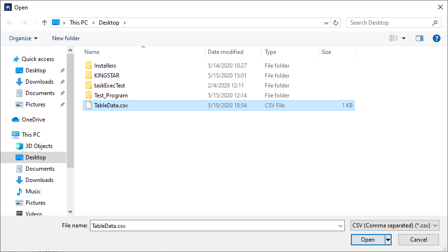The image size is (448, 252).
Task: Sort by the Date modified column header
Action: click(225, 52)
